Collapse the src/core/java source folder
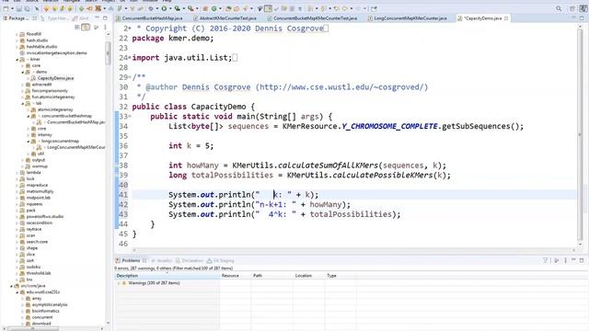The height and width of the screenshot is (331, 589). click(x=11, y=286)
